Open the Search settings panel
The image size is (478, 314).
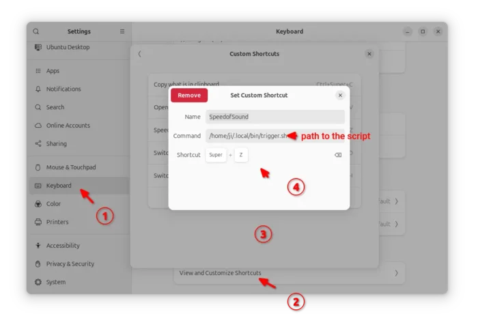pyautogui.click(x=55, y=107)
